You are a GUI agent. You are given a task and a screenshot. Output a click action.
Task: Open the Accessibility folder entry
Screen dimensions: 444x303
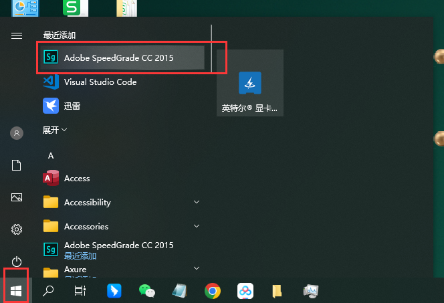point(122,202)
